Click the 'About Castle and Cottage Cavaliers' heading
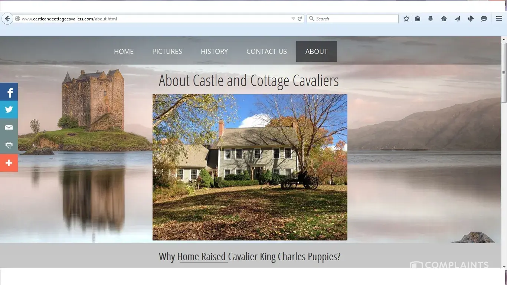This screenshot has width=507, height=285. [x=249, y=81]
